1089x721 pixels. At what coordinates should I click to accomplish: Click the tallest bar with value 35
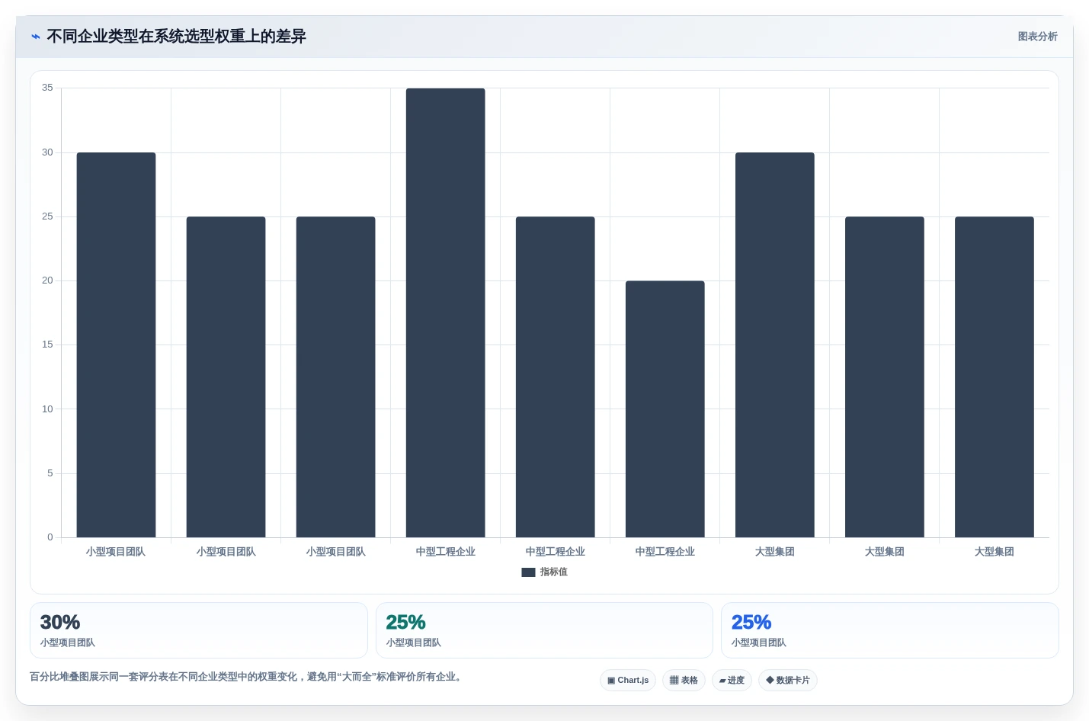(446, 312)
